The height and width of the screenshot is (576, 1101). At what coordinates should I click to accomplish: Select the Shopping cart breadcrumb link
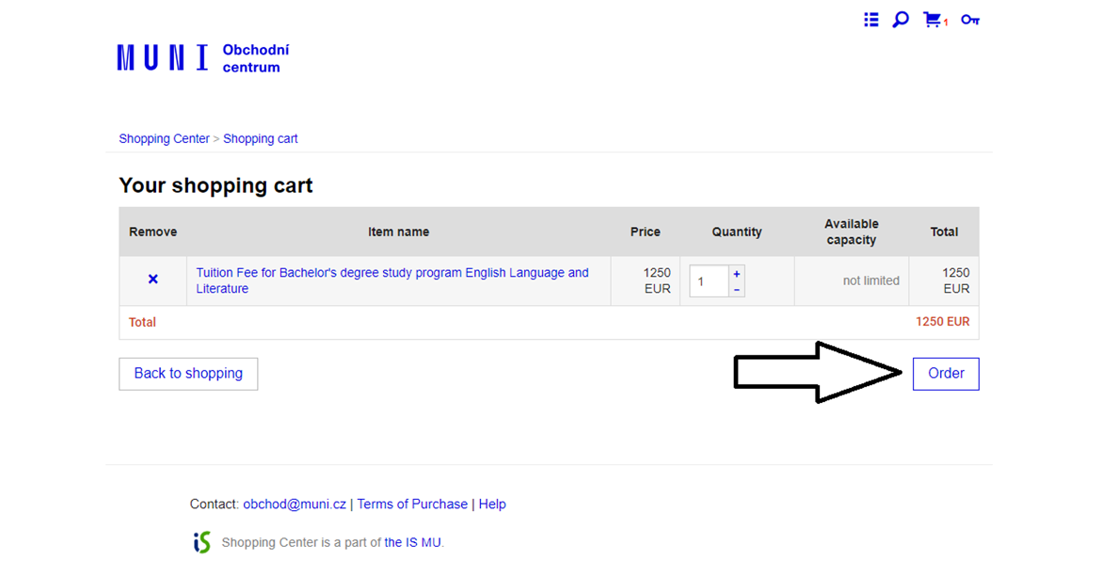[x=260, y=138]
